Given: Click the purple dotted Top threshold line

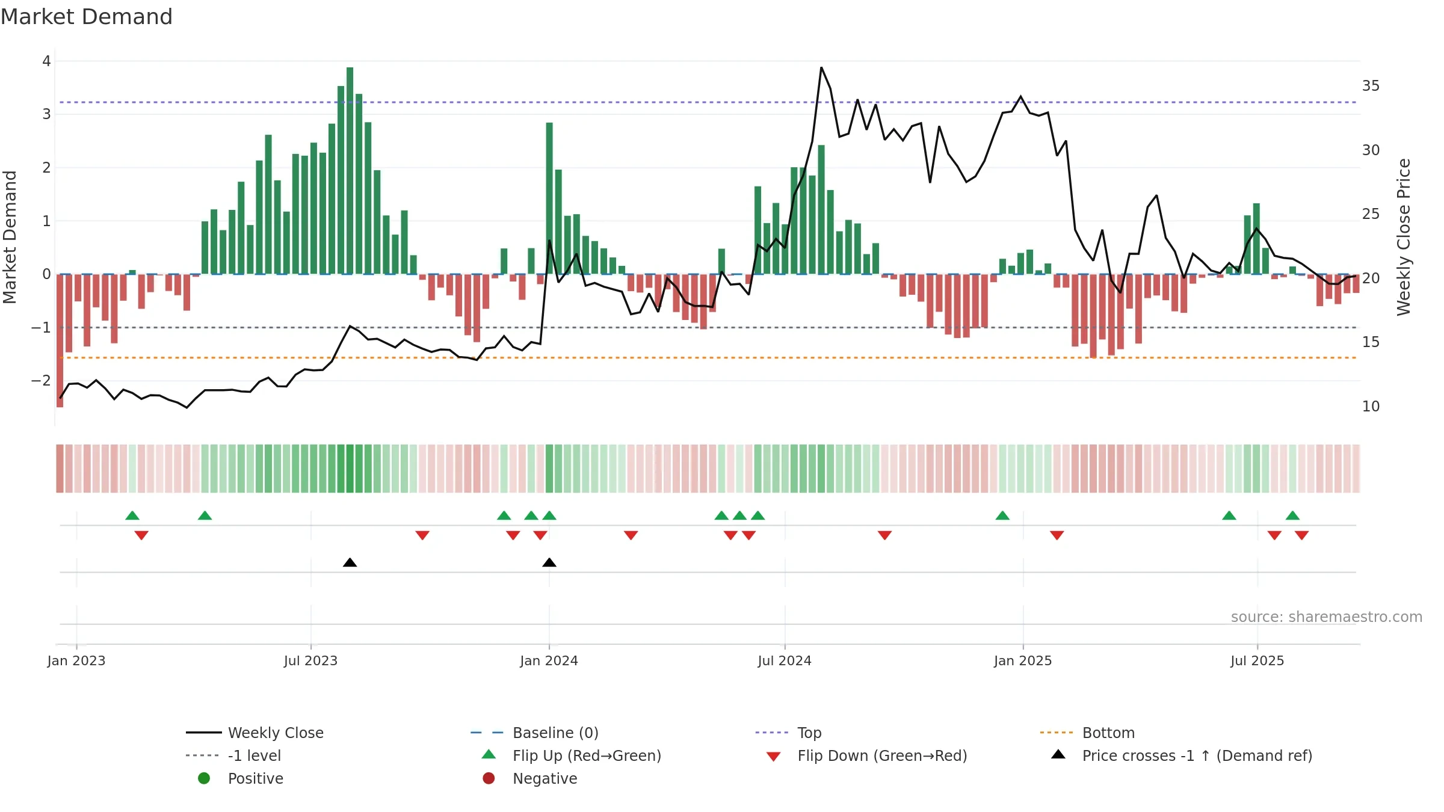Looking at the screenshot, I should point(708,102).
